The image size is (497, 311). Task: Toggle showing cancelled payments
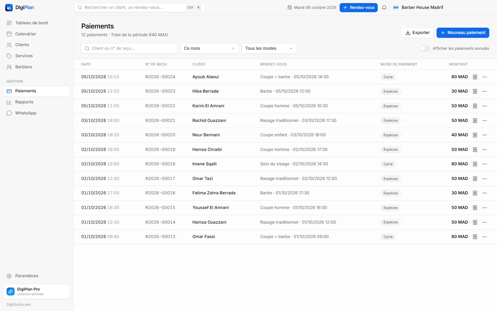(425, 48)
